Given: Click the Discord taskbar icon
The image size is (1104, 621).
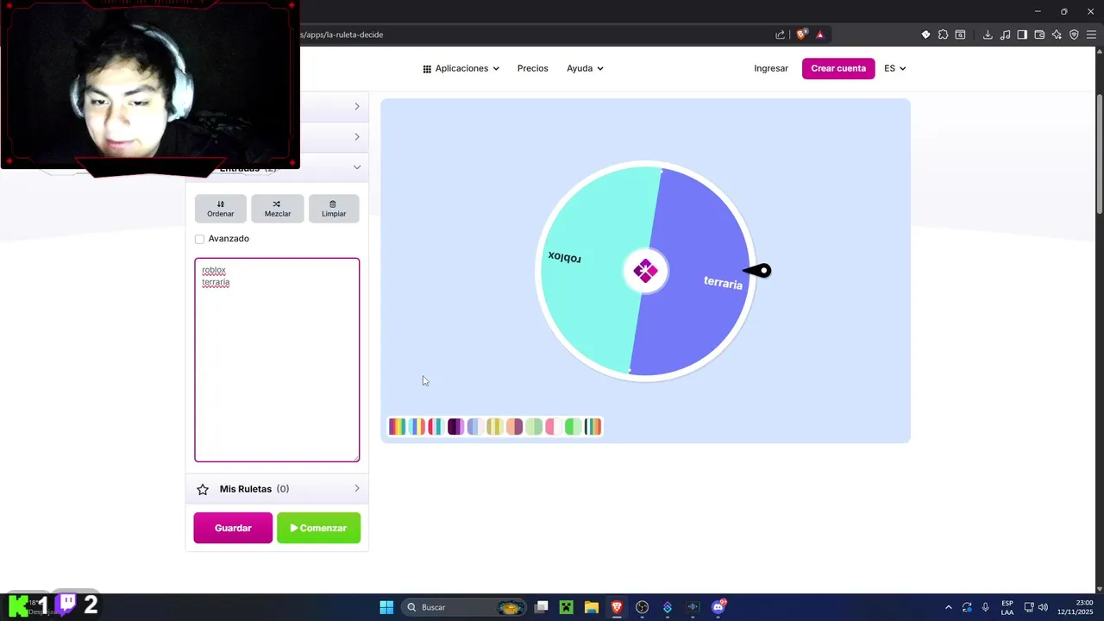Looking at the screenshot, I should click(x=718, y=607).
